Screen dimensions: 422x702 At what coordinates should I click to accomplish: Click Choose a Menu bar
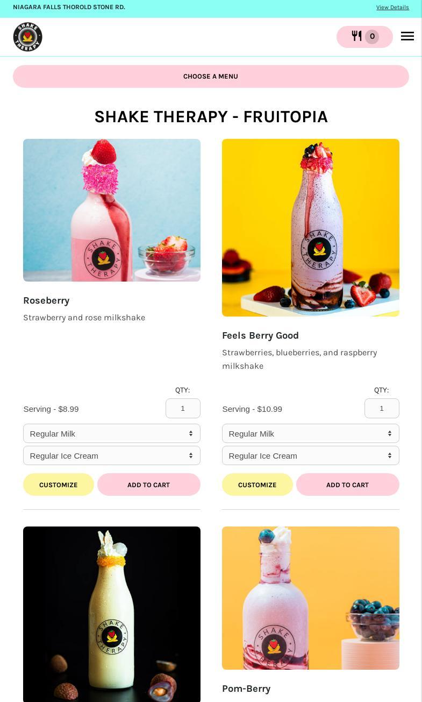click(x=211, y=76)
